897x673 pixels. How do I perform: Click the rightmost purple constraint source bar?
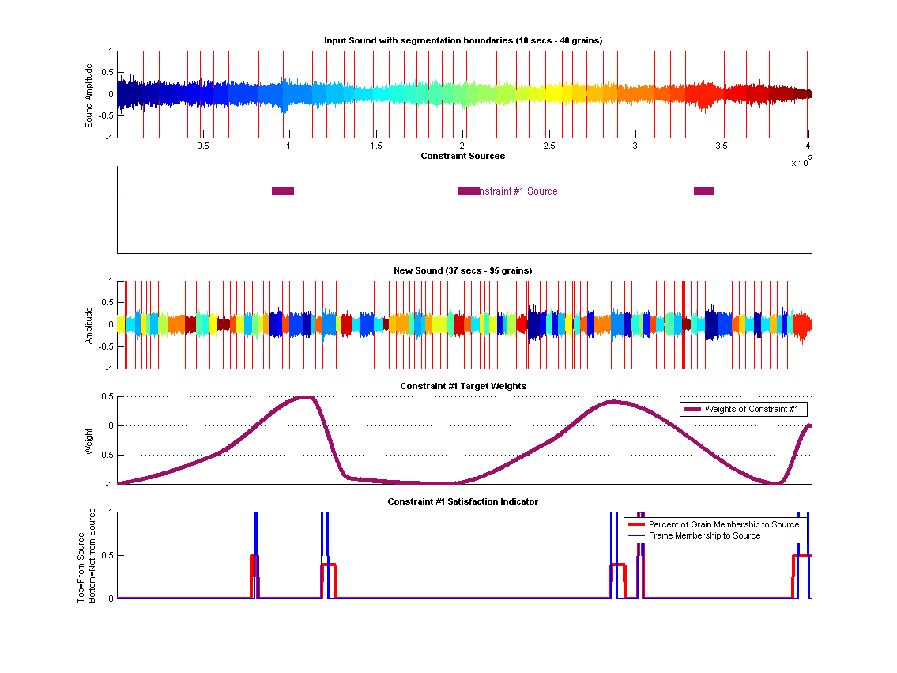click(x=703, y=191)
